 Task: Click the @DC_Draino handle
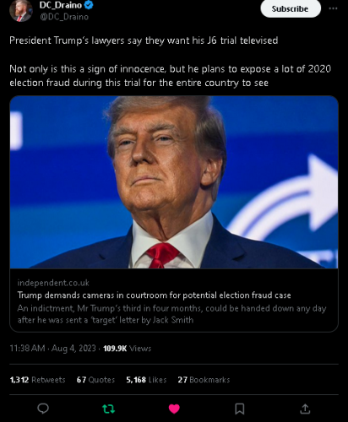pos(64,17)
